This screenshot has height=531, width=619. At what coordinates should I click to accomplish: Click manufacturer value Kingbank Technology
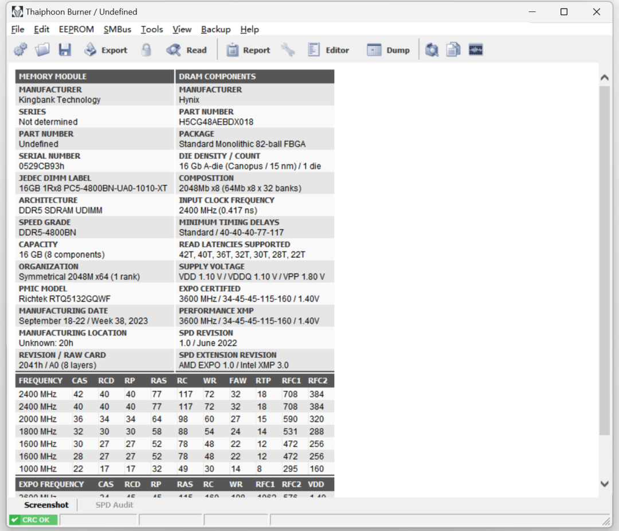(x=60, y=100)
